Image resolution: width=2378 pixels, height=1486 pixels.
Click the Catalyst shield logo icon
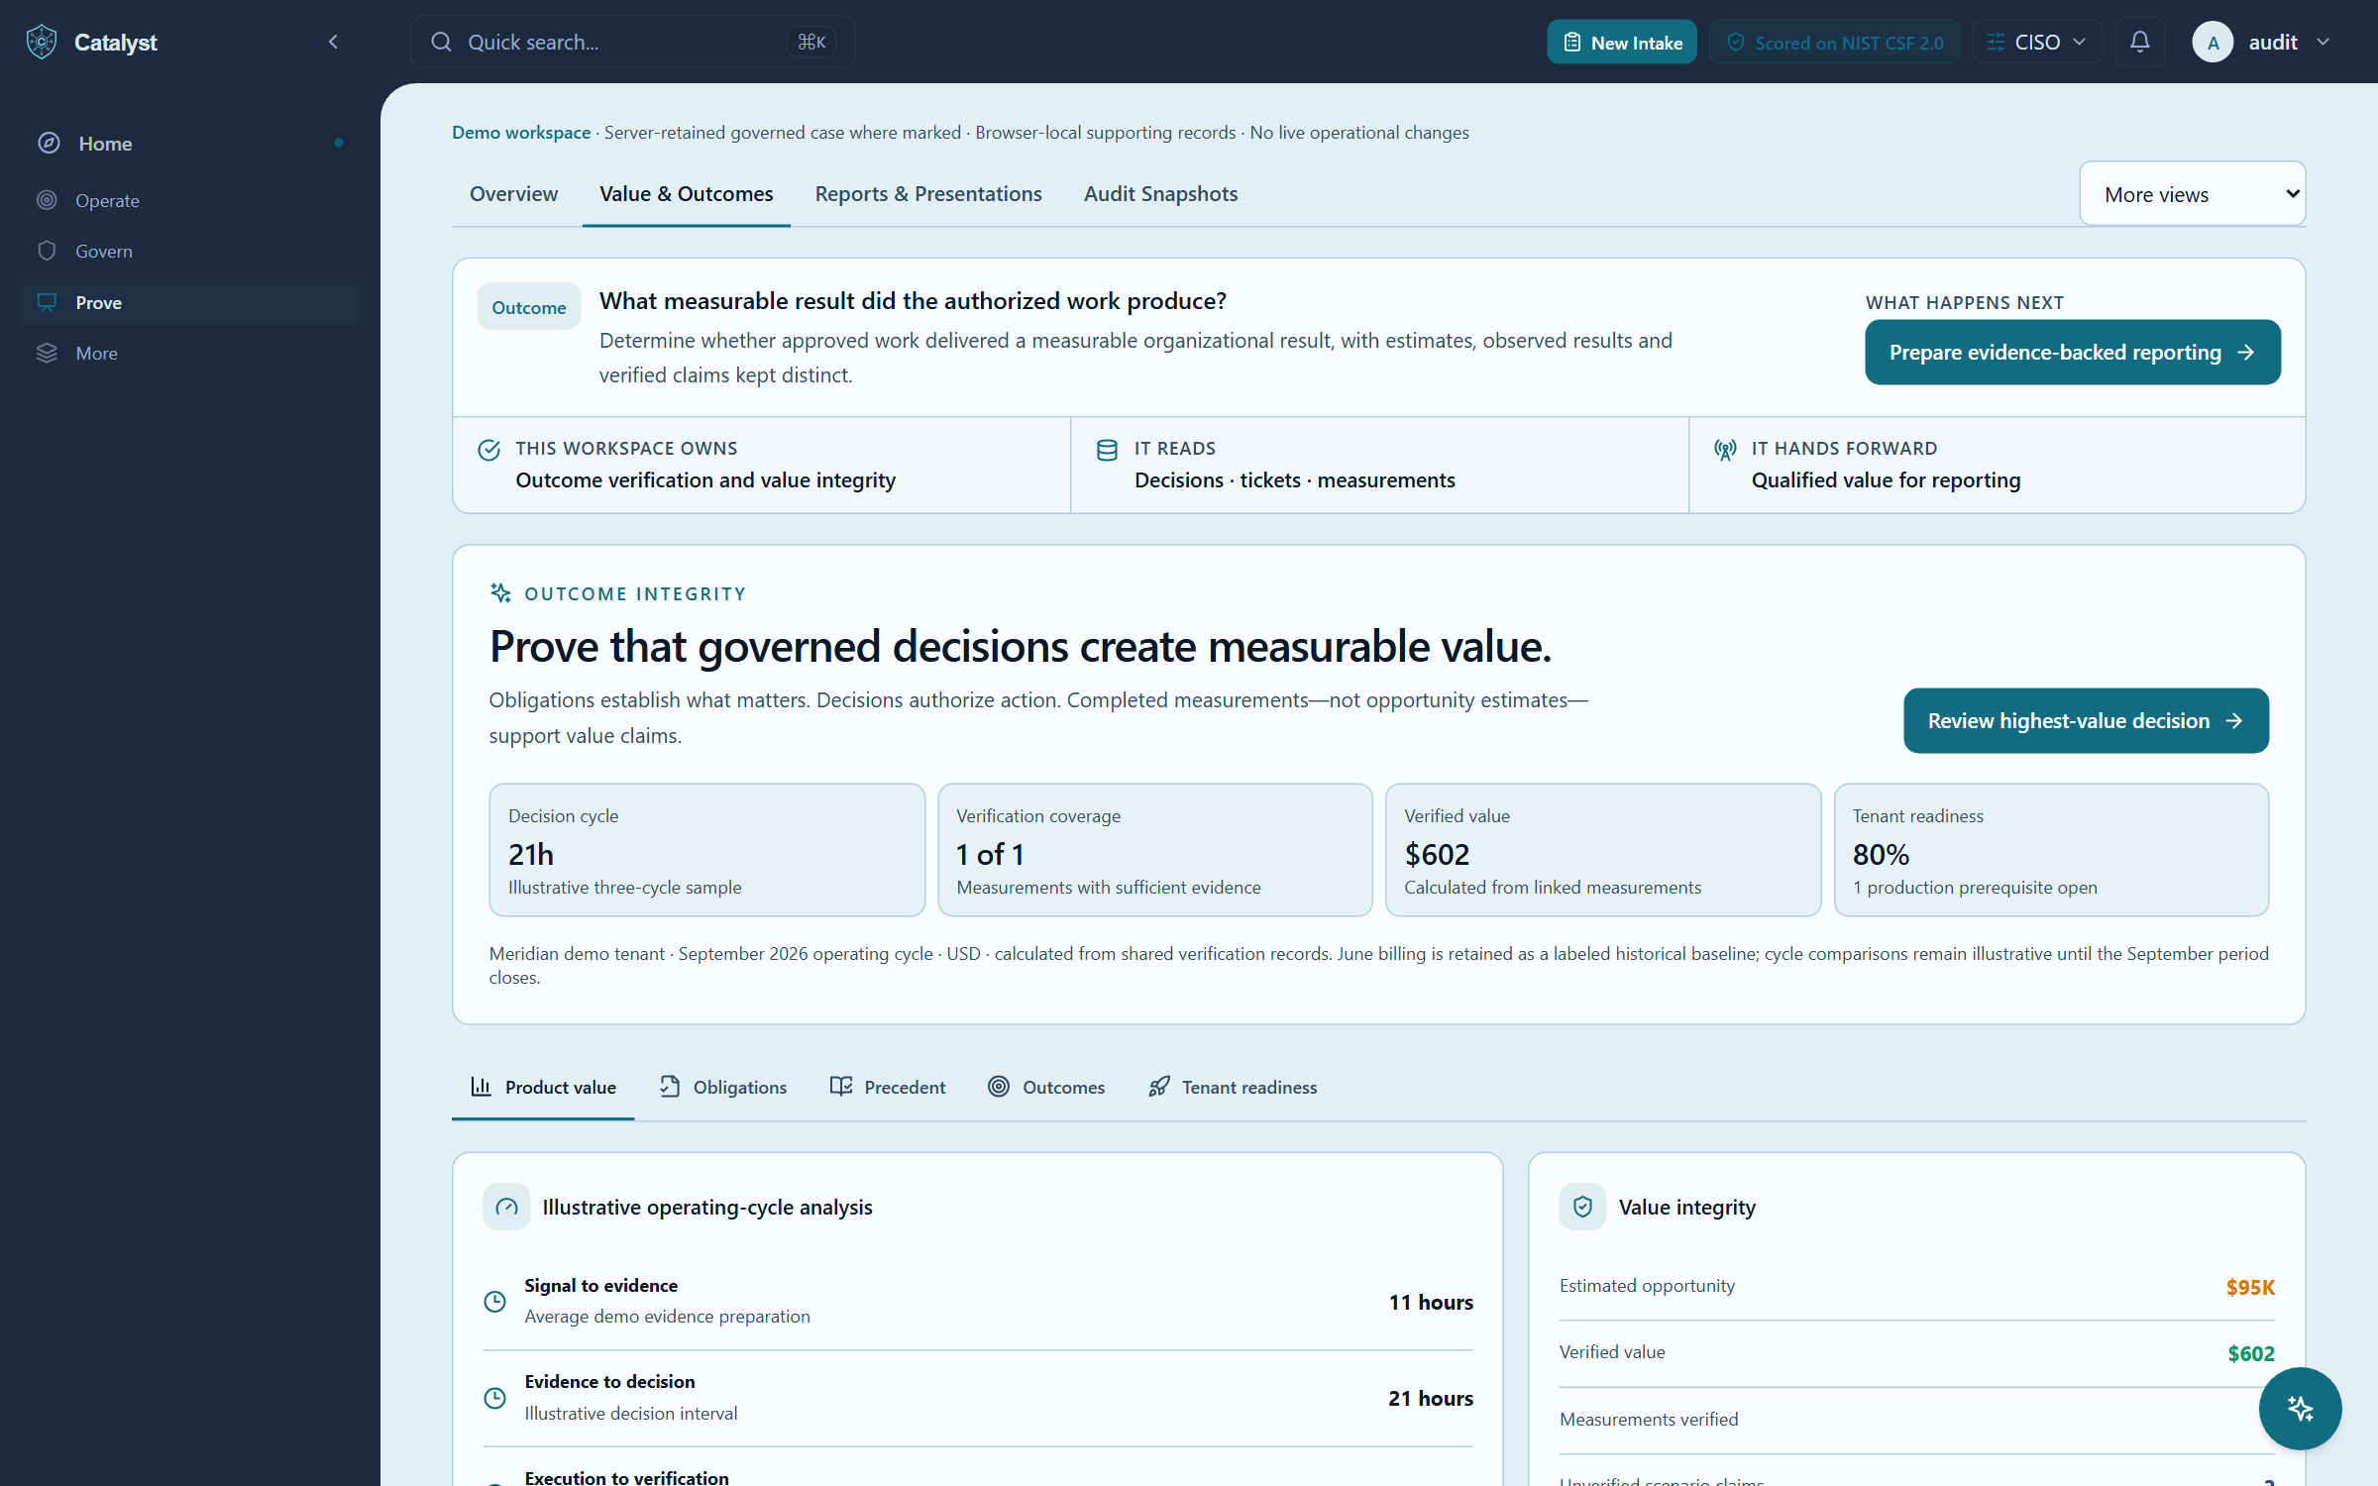[42, 42]
